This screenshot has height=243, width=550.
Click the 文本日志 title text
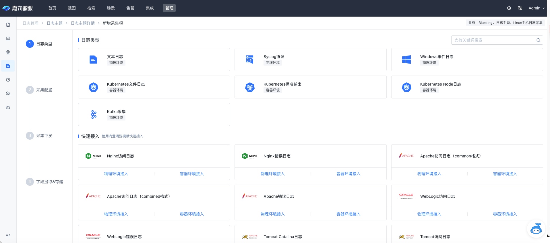click(115, 57)
